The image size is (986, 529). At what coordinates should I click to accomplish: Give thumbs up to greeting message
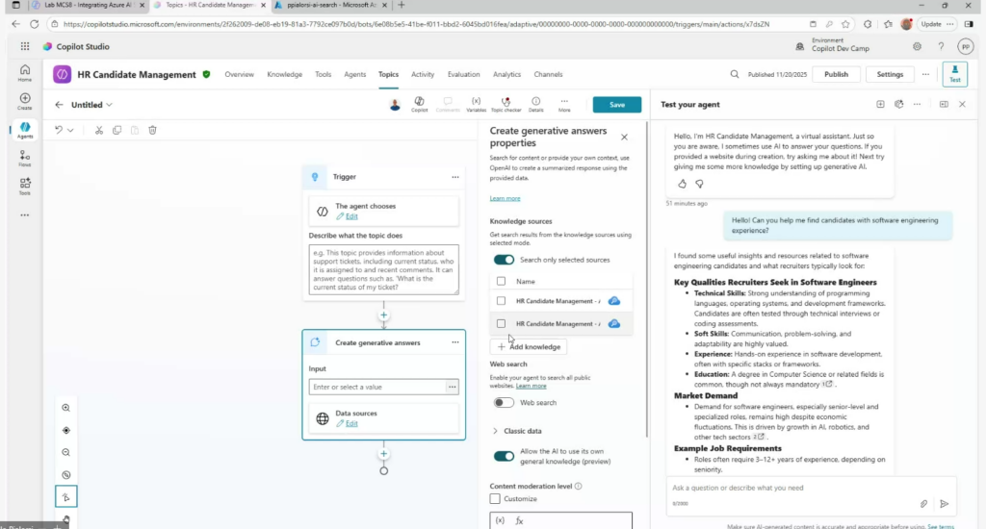coord(683,184)
